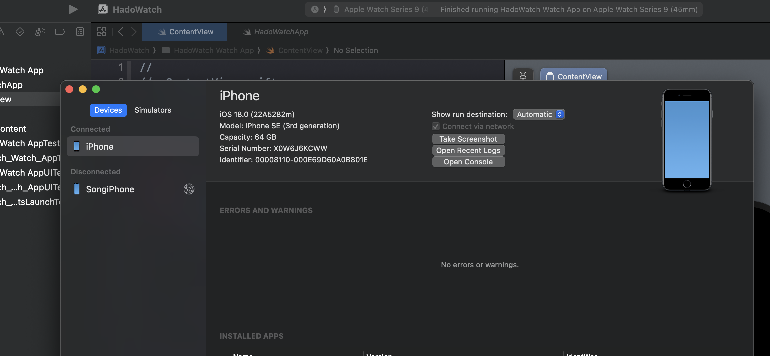The image size is (770, 356).
Task: Select Apple Watch Series 9 run destination
Action: (x=381, y=9)
